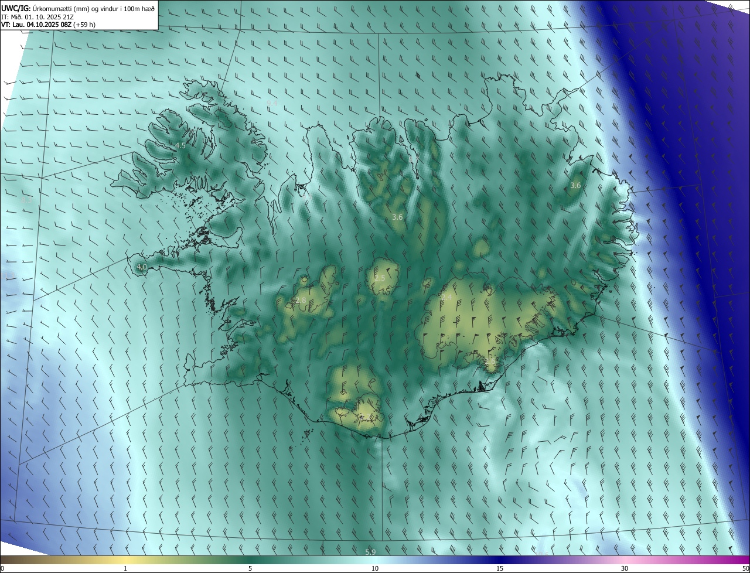Click the 'UWC/IG' bold title label
The width and height of the screenshot is (750, 573).
pos(15,8)
